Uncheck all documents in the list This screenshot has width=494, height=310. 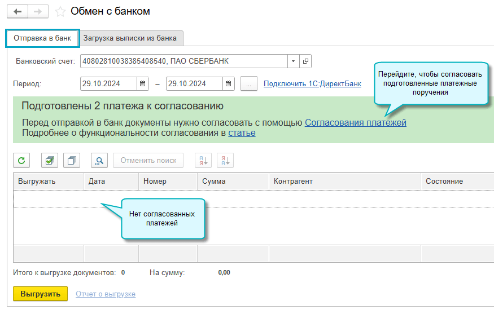[72, 161]
